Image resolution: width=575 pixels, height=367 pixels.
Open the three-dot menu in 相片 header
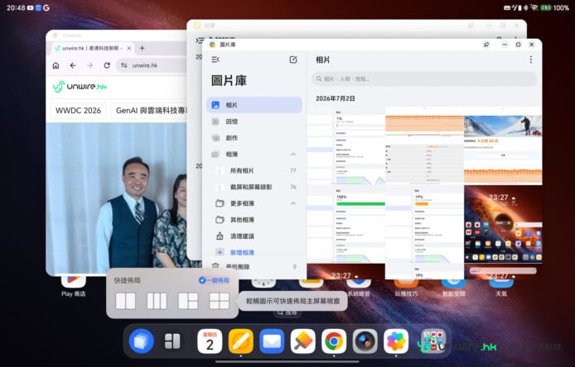click(x=530, y=60)
